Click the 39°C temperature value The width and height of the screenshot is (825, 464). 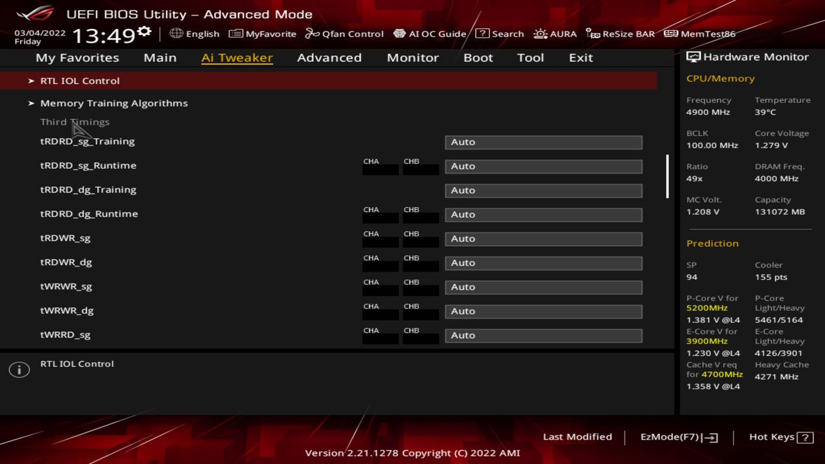pos(766,112)
